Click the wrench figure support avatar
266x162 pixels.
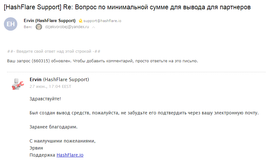(18, 84)
